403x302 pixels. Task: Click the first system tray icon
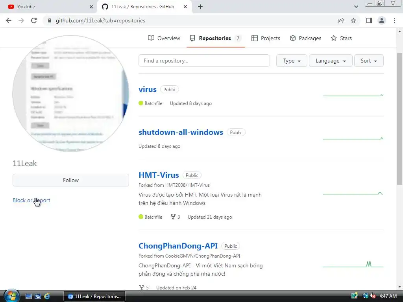[355, 296]
